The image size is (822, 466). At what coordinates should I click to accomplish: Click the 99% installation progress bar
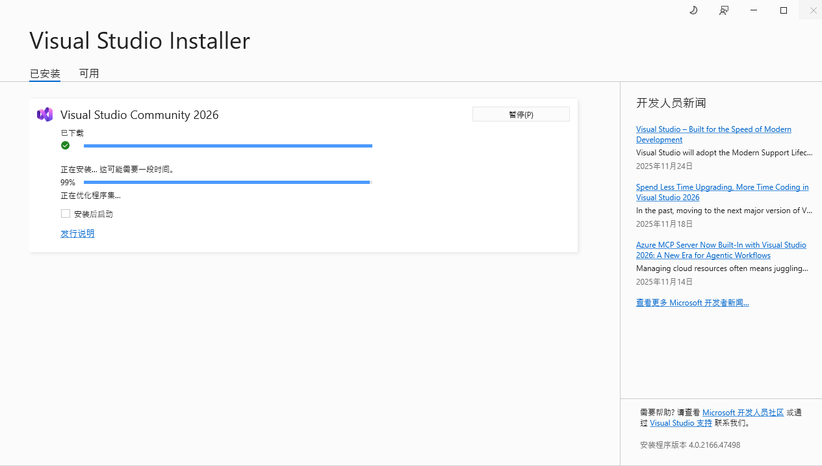[227, 183]
